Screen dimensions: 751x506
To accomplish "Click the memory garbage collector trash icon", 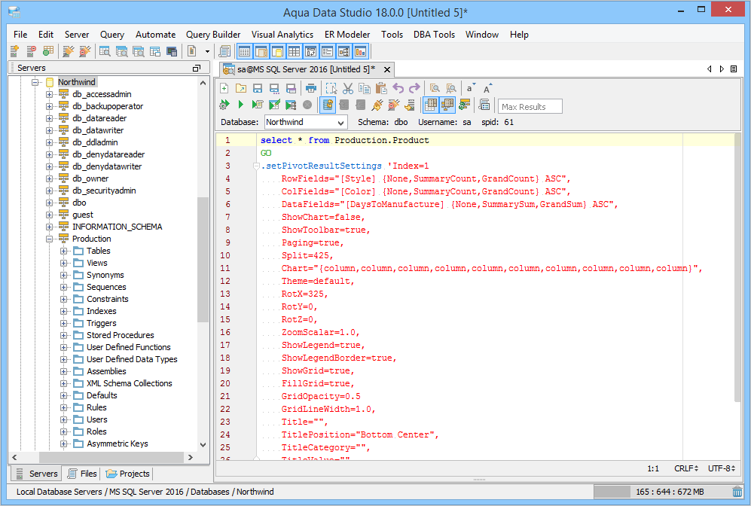I will pyautogui.click(x=737, y=492).
